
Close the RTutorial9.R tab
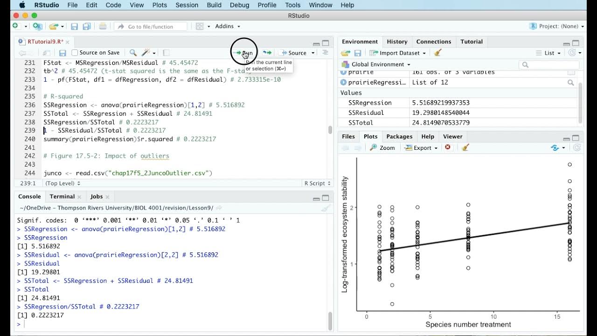click(x=68, y=42)
